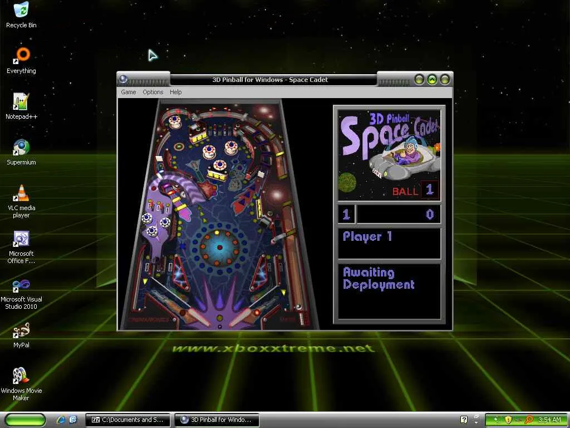Click the Pinball window system icon
The height and width of the screenshot is (428, 570).
pyautogui.click(x=123, y=79)
